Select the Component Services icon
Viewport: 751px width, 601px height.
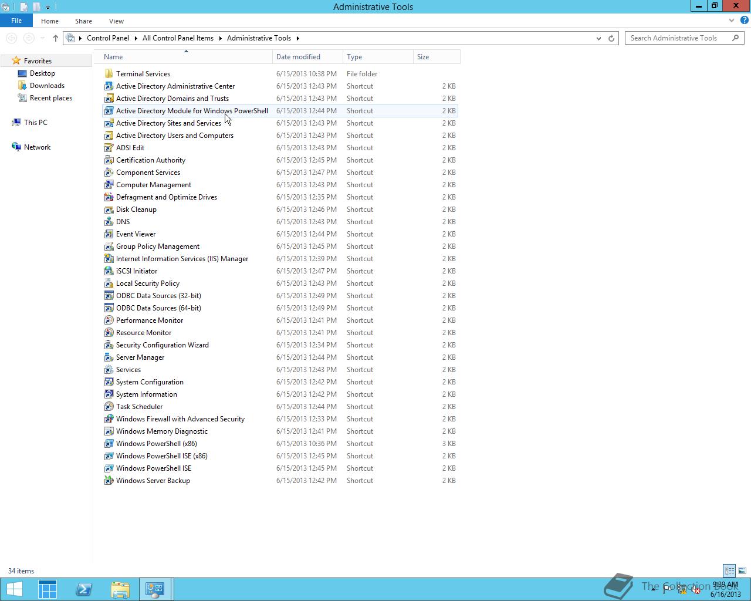[109, 173]
